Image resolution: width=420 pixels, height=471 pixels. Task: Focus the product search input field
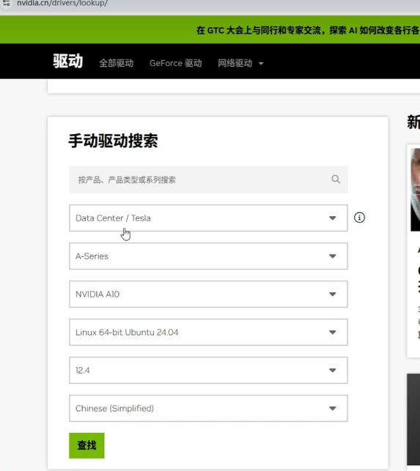[x=208, y=179]
